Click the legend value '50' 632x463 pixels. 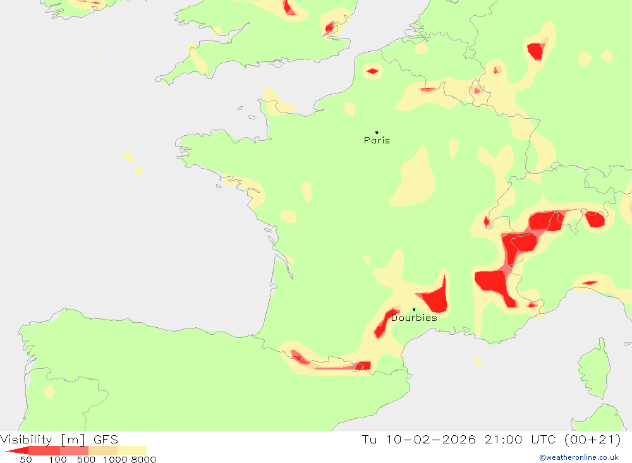click(x=26, y=460)
